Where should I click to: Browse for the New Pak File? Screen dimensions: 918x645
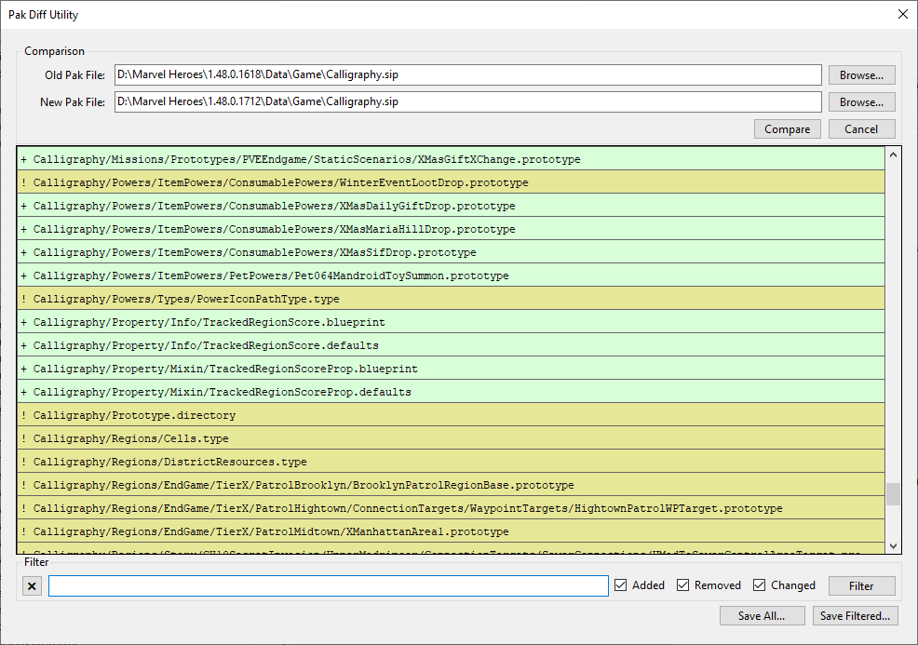click(x=862, y=101)
